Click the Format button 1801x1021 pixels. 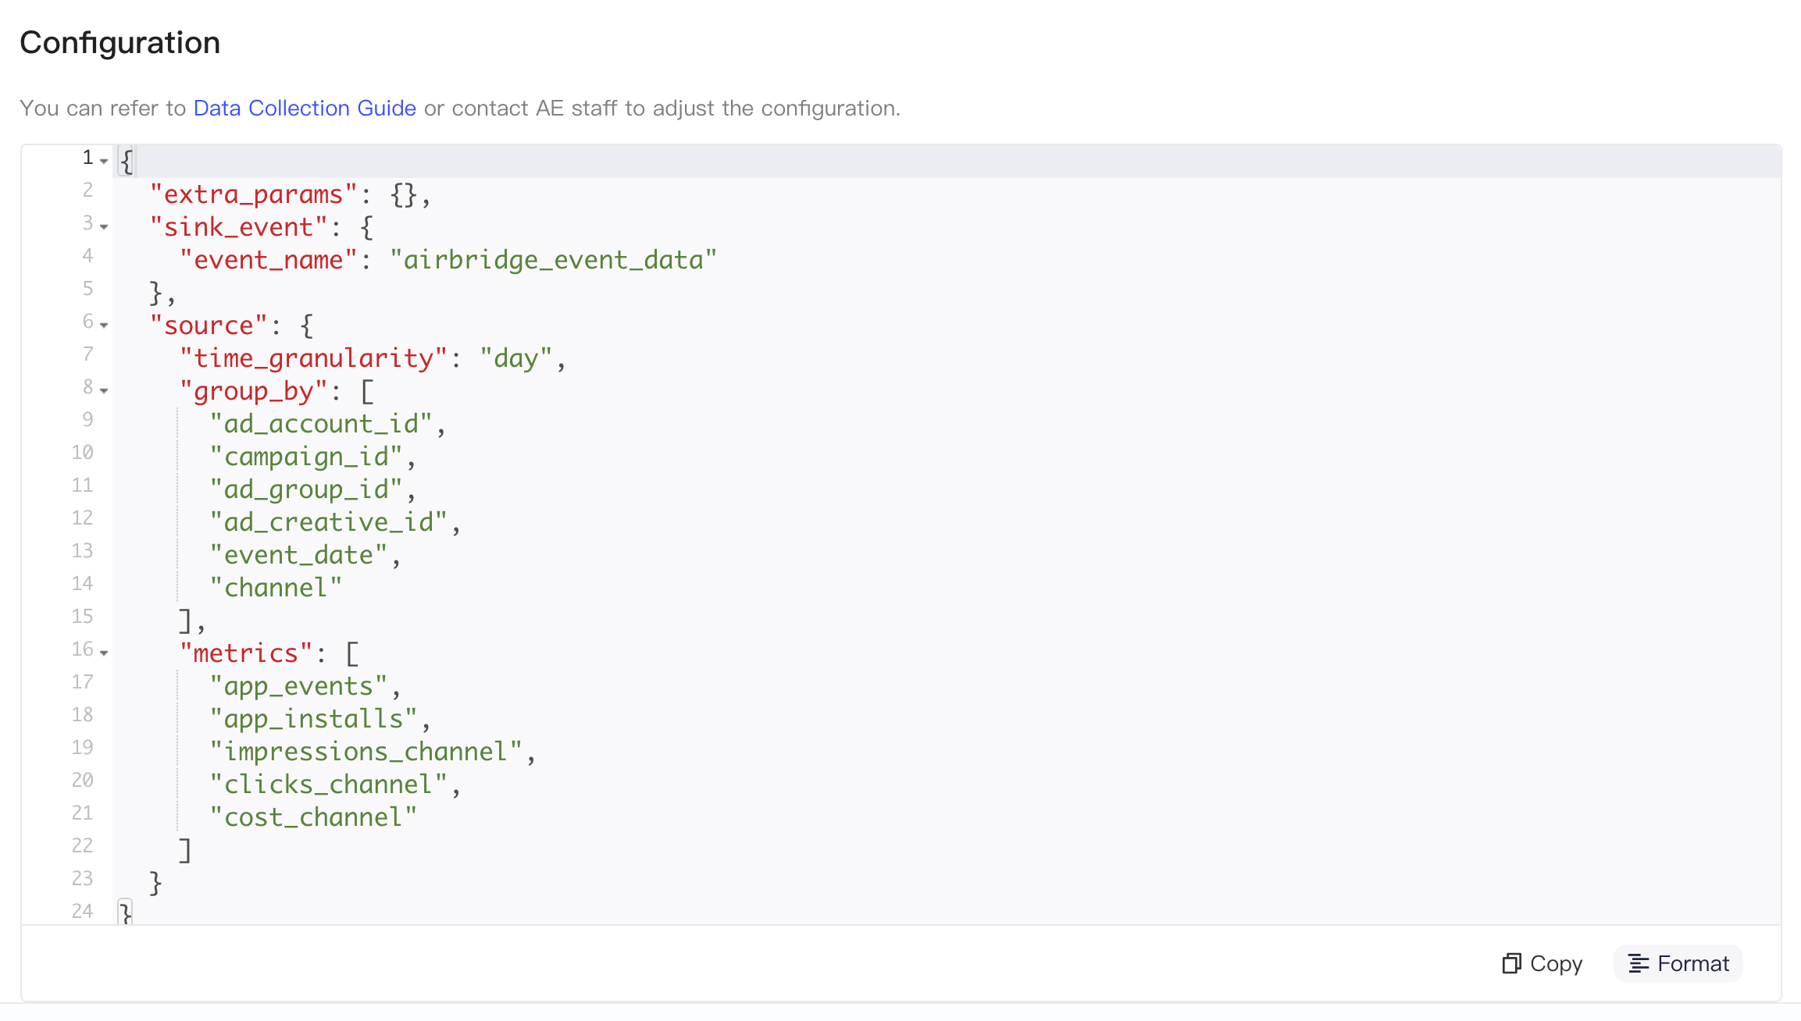point(1678,963)
